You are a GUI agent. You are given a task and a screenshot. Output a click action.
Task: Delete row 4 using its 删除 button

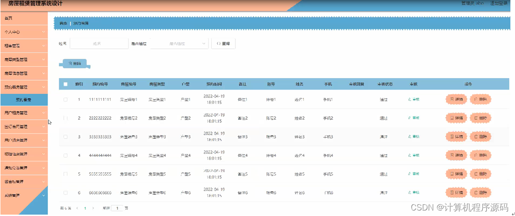(480, 155)
